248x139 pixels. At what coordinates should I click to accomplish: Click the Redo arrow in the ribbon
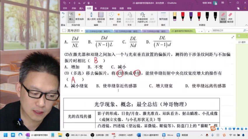pos(63,17)
